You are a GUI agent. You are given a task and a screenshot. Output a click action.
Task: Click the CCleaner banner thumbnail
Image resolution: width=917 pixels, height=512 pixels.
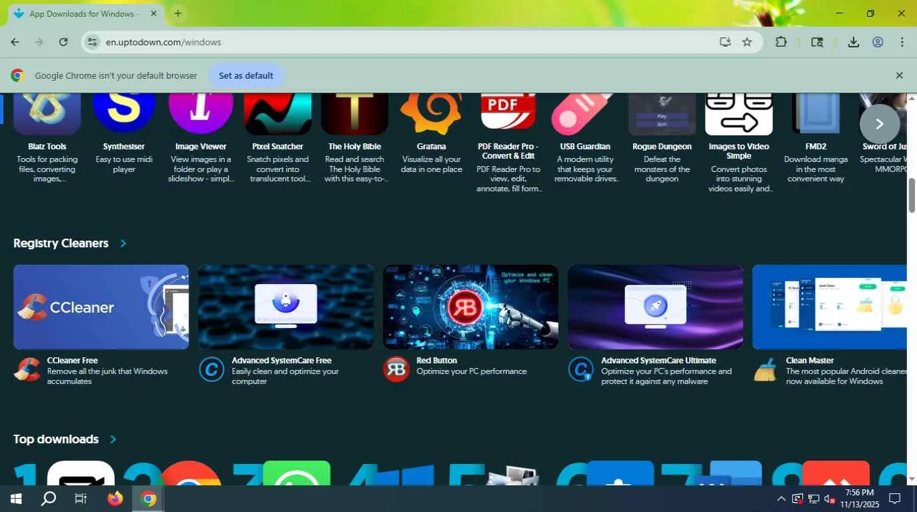pos(101,307)
